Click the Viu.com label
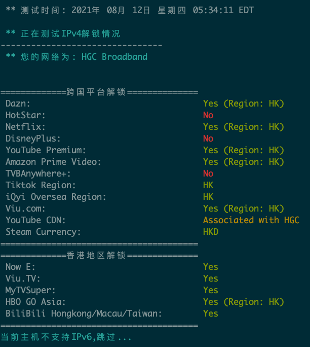 25,209
